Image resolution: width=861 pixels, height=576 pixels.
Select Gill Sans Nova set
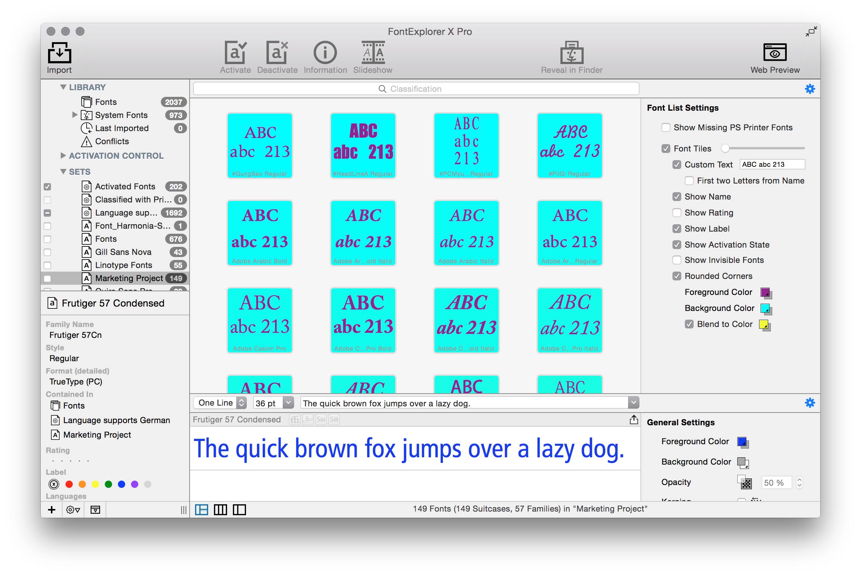(x=123, y=252)
